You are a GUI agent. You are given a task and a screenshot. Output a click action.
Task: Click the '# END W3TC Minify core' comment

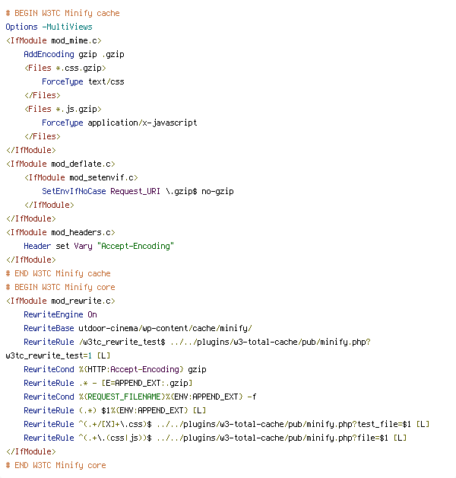[x=55, y=465]
